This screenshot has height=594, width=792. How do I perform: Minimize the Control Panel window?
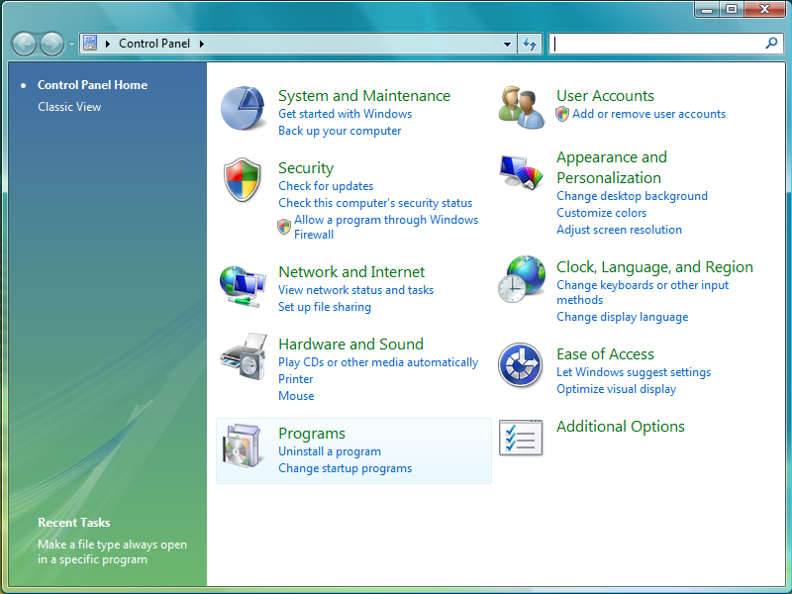click(x=707, y=9)
